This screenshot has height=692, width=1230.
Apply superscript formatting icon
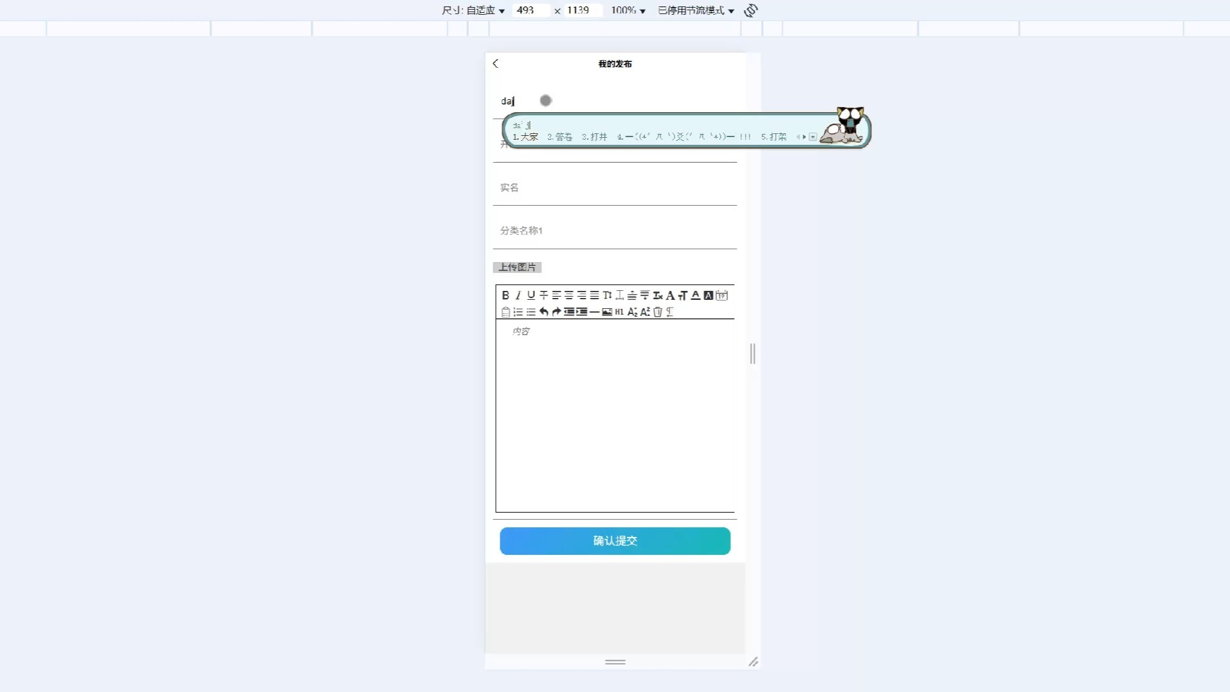coord(645,312)
